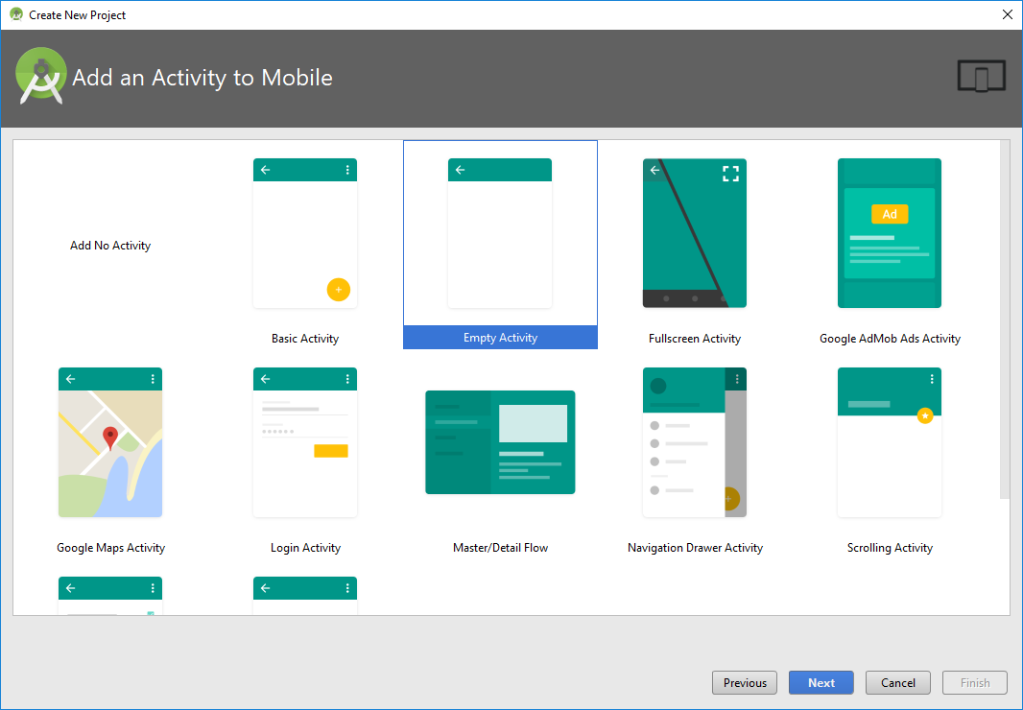Viewport: 1023px width, 710px height.
Task: Click the Android Studio title bar icon
Action: point(16,14)
